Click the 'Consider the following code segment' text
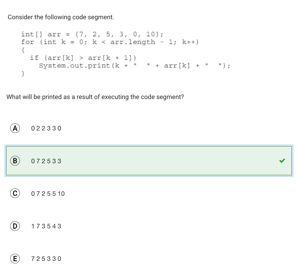Screen dimensions: 299x275 (61, 17)
